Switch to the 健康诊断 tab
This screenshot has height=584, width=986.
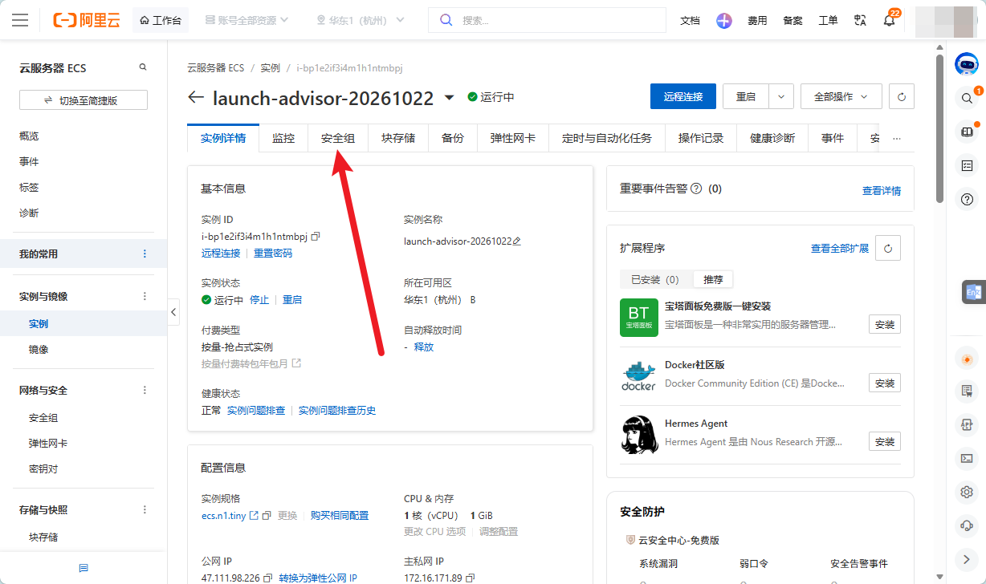click(772, 138)
